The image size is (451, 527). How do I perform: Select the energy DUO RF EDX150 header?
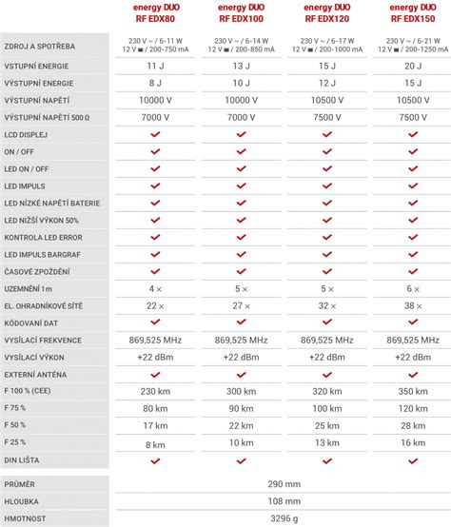(x=413, y=12)
